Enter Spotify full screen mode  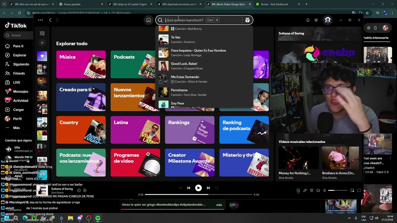[359, 190]
